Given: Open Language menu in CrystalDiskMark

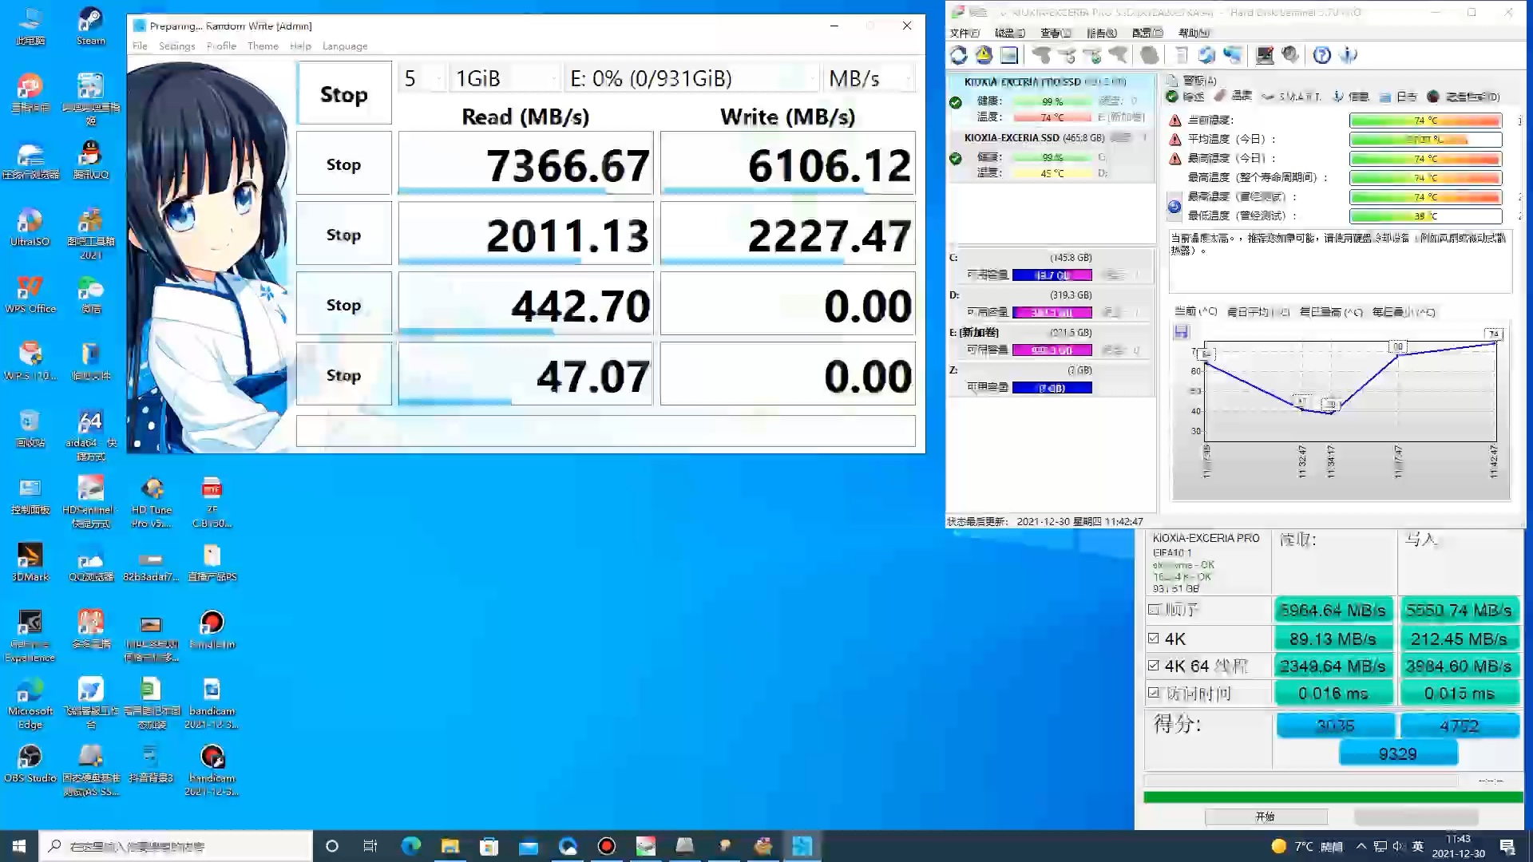Looking at the screenshot, I should (x=345, y=46).
